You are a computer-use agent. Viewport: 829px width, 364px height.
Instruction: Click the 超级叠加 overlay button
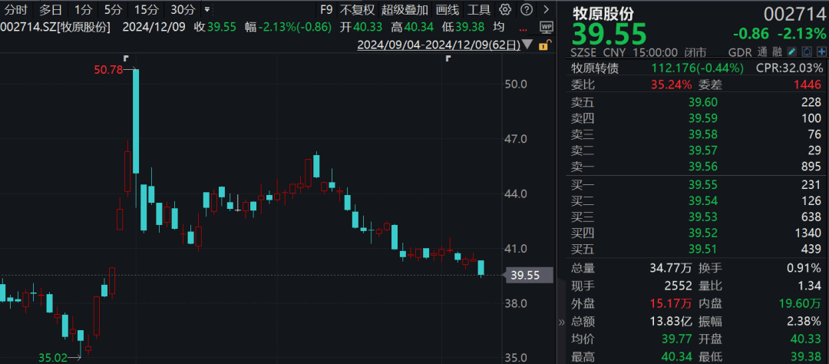405,9
